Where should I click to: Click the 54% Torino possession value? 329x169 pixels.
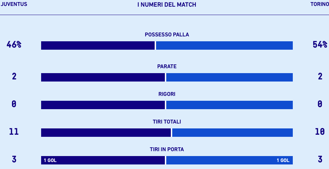coord(320,44)
